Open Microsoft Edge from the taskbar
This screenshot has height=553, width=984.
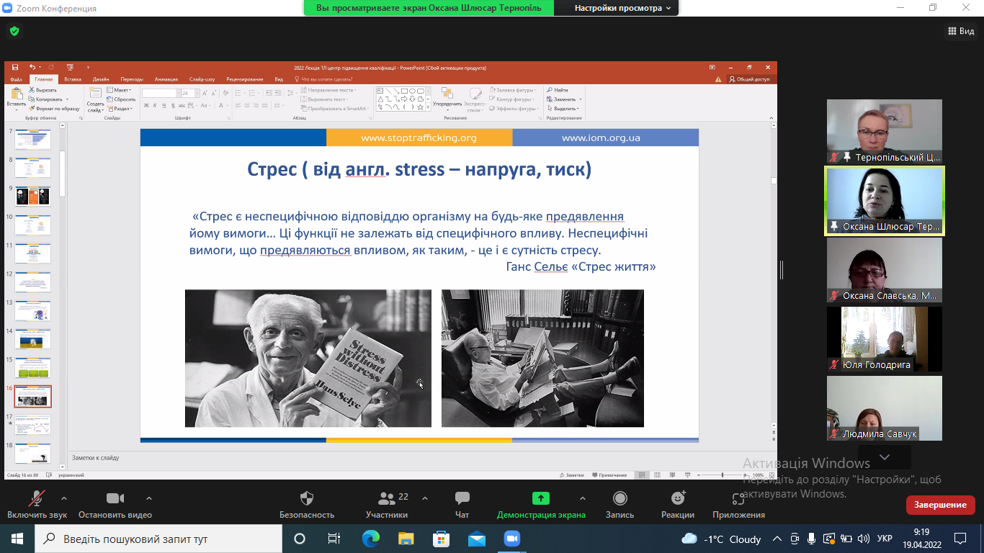tap(371, 539)
